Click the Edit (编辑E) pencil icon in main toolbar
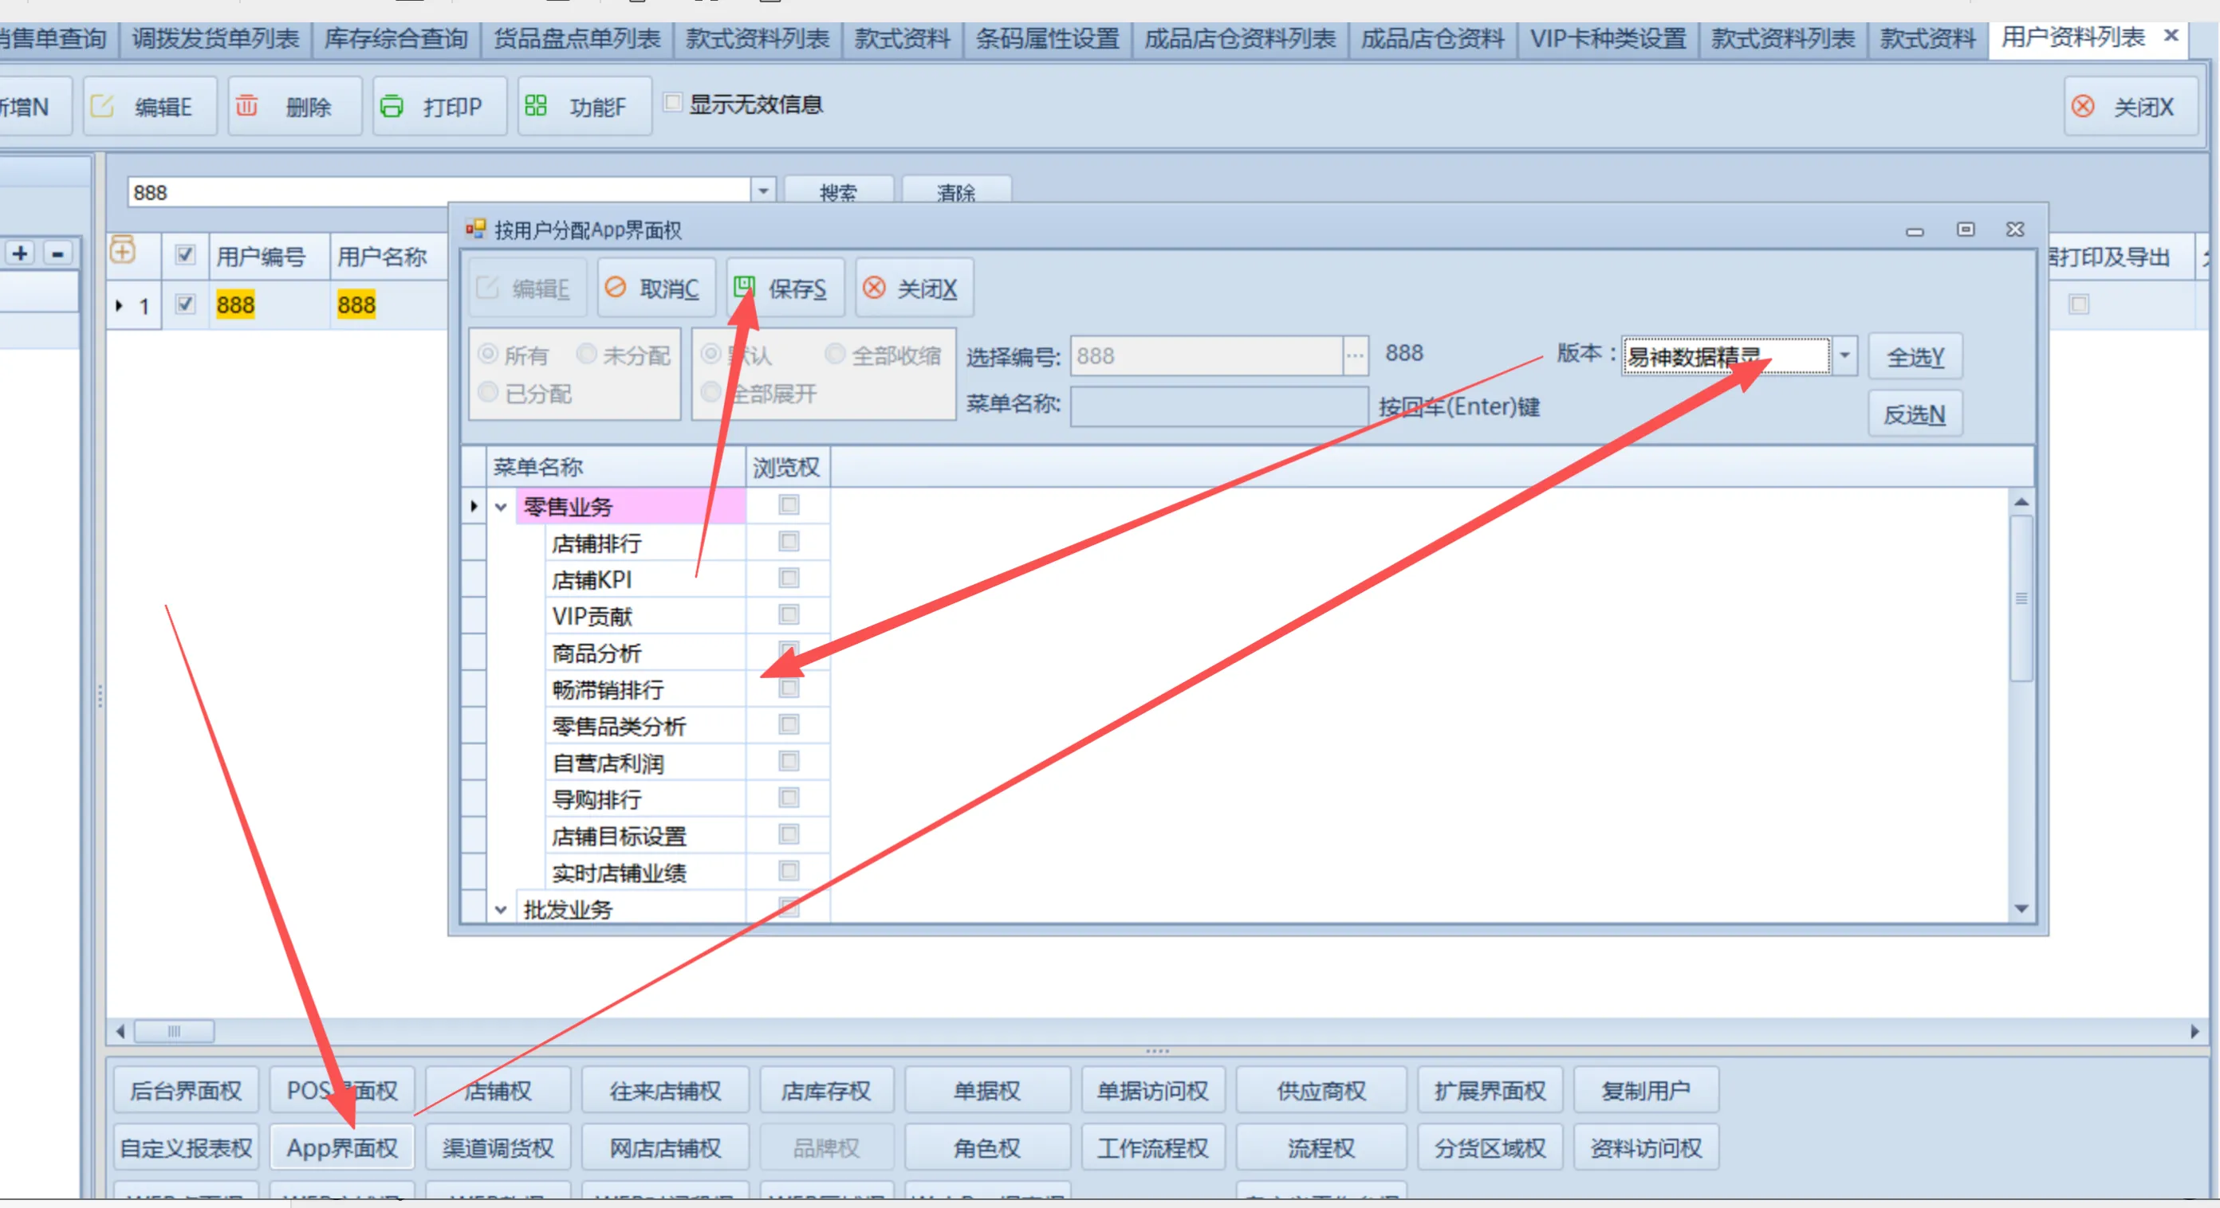Screen dimensions: 2220x1208 click(x=103, y=107)
